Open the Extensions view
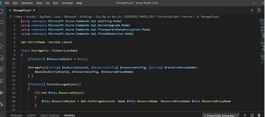Image resolution: width=265 pixels, height=117 pixels. tap(1, 69)
